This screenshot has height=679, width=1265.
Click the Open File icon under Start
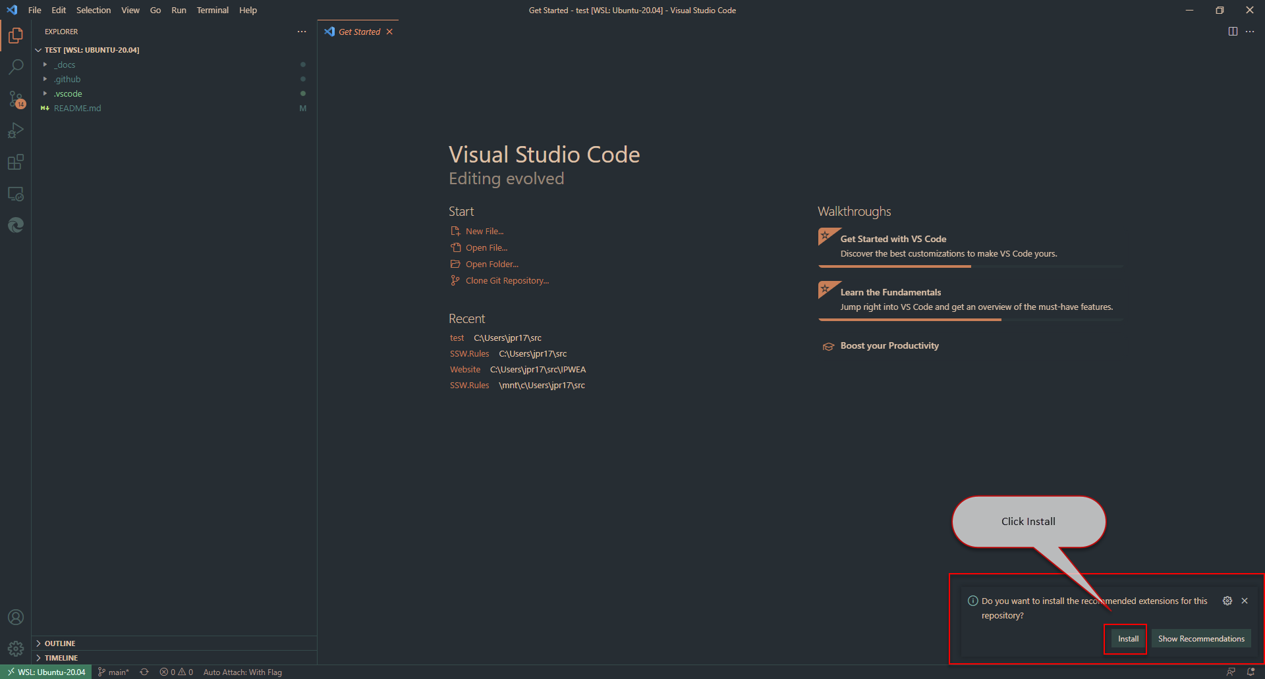tap(455, 247)
